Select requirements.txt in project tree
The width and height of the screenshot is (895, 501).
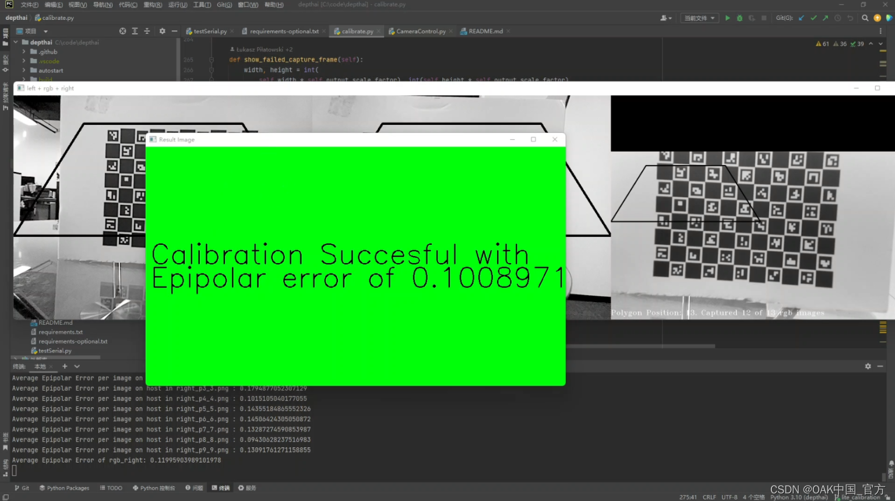[x=61, y=332]
